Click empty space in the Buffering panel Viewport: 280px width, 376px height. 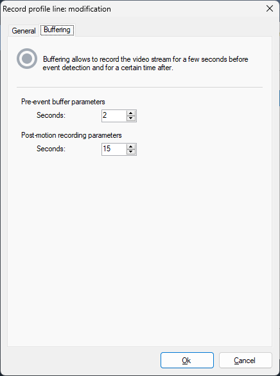pyautogui.click(x=139, y=240)
